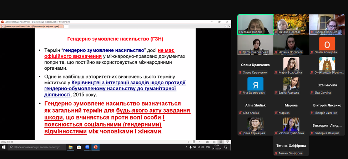
Task: Close the Презентація інфосес.pptx tab
Action: pyautogui.click(x=61, y=26)
